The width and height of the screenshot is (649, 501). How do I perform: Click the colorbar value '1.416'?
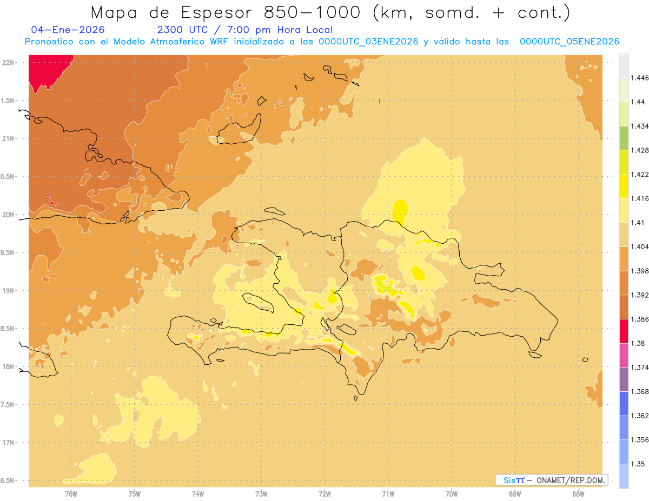[x=640, y=198]
